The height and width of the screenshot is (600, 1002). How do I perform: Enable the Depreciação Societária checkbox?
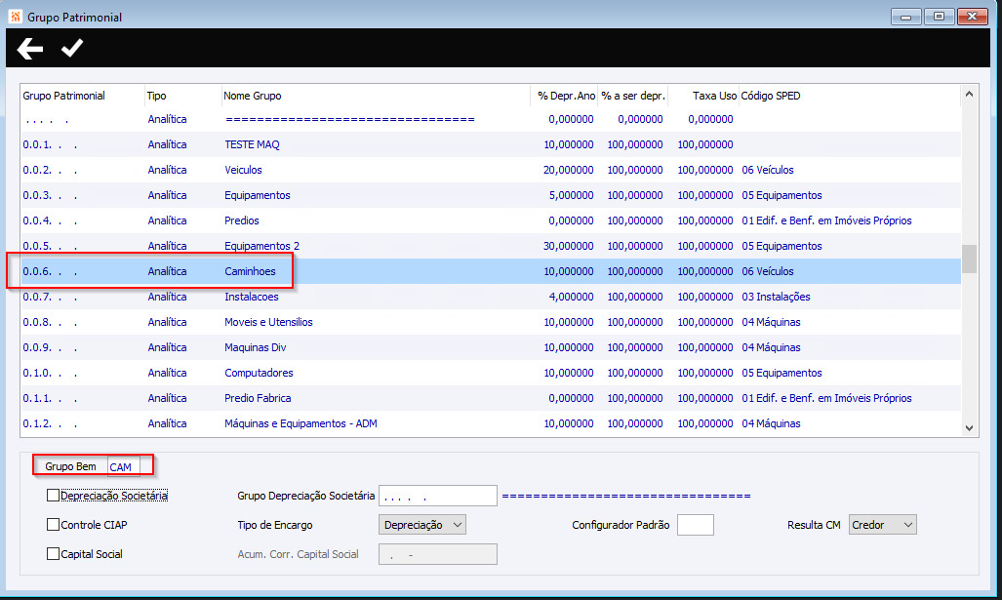53,496
